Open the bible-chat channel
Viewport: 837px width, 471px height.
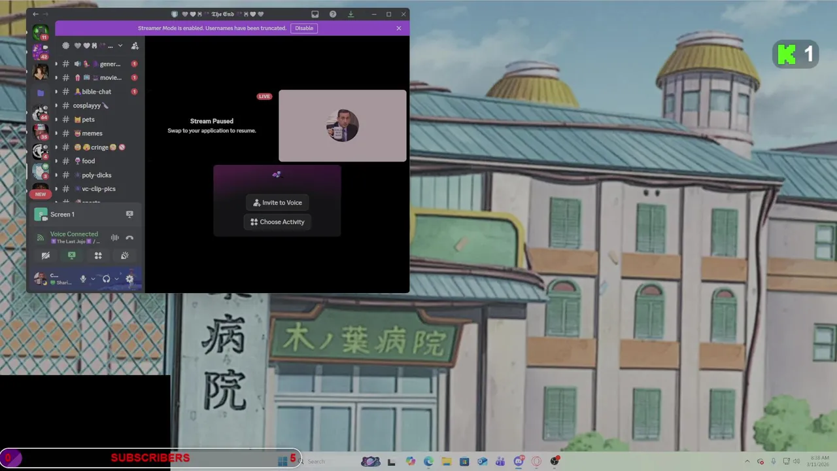click(x=98, y=92)
